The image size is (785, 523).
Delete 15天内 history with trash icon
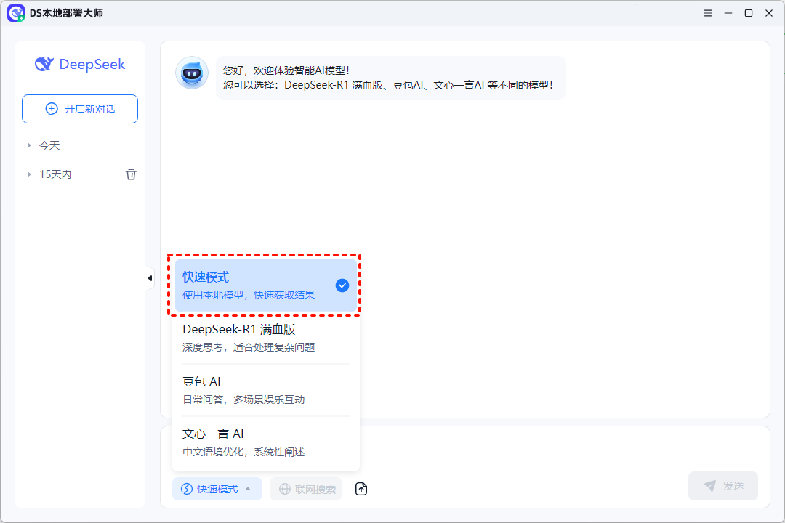[x=131, y=174]
